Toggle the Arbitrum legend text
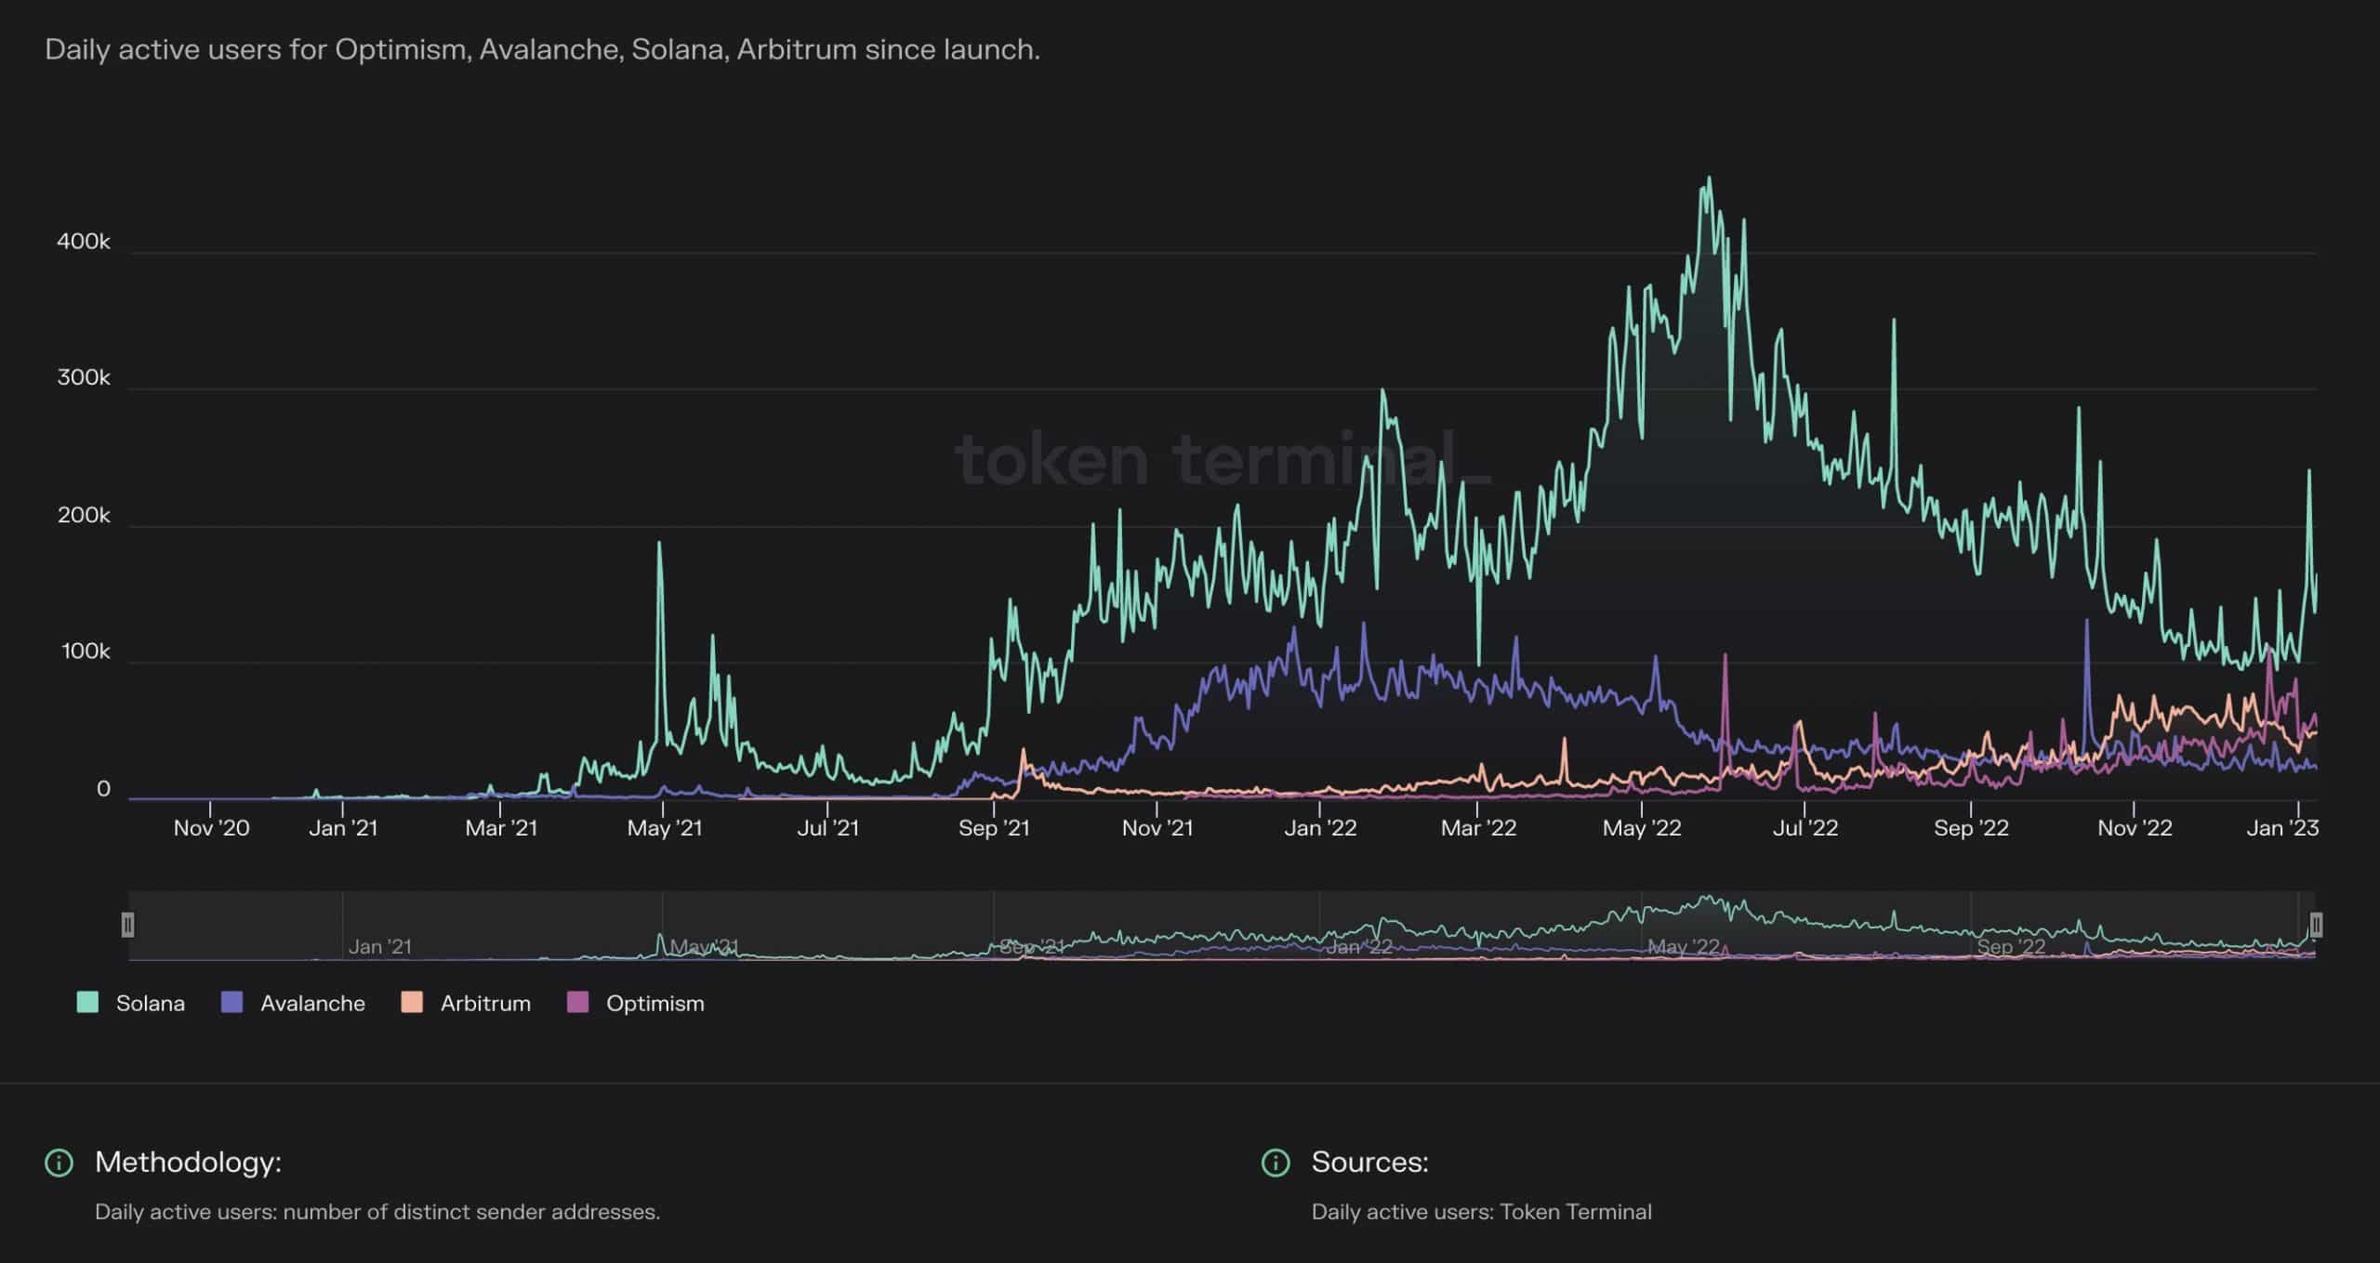The image size is (2380, 1263). [485, 1004]
